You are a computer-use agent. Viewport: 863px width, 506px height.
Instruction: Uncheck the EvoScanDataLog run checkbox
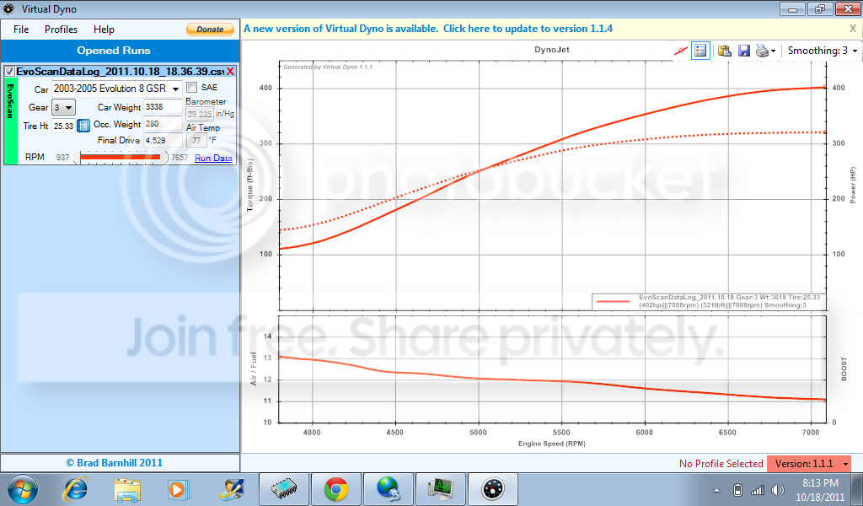coord(10,72)
